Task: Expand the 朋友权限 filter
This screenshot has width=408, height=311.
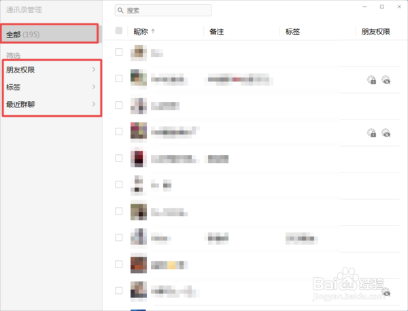Action: click(x=51, y=70)
